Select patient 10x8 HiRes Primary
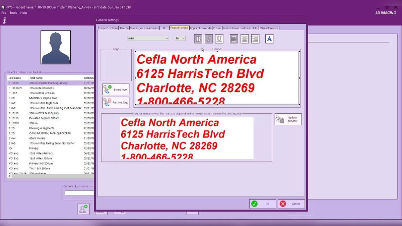The image size is (402, 226). pos(51,153)
